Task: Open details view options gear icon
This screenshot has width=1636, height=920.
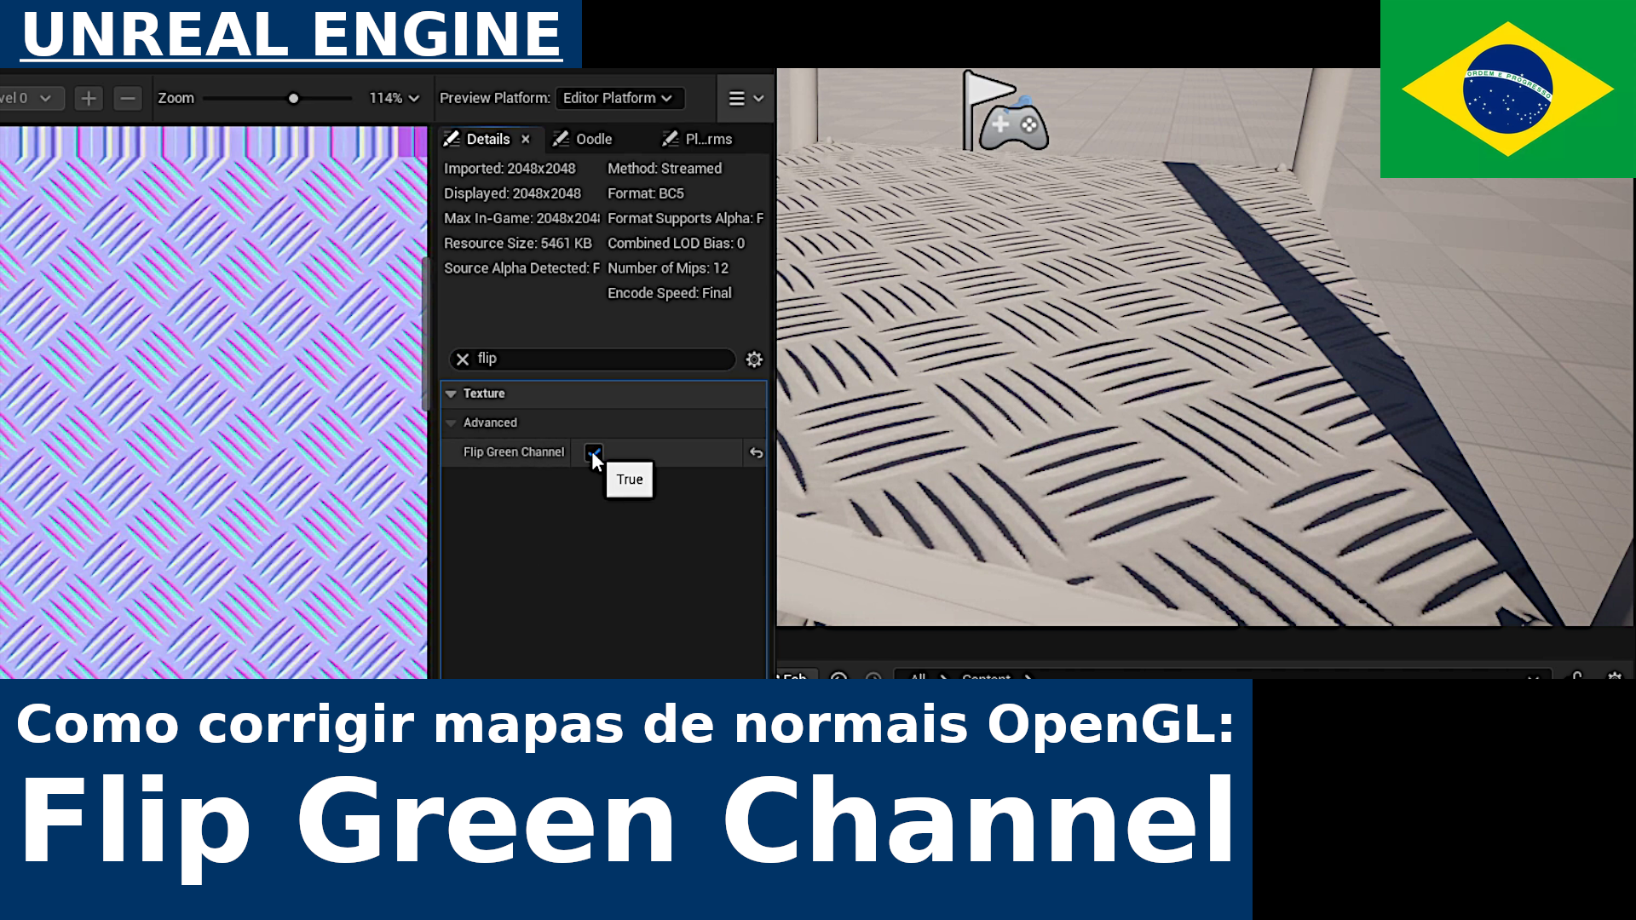Action: (754, 359)
